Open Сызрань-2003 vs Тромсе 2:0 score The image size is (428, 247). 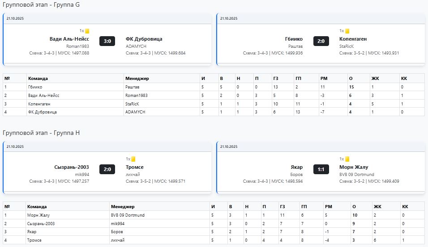point(107,169)
